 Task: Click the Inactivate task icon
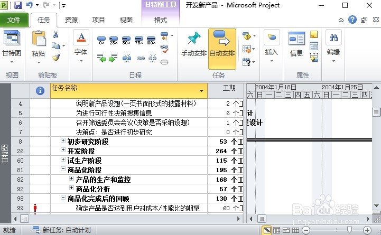(x=164, y=62)
